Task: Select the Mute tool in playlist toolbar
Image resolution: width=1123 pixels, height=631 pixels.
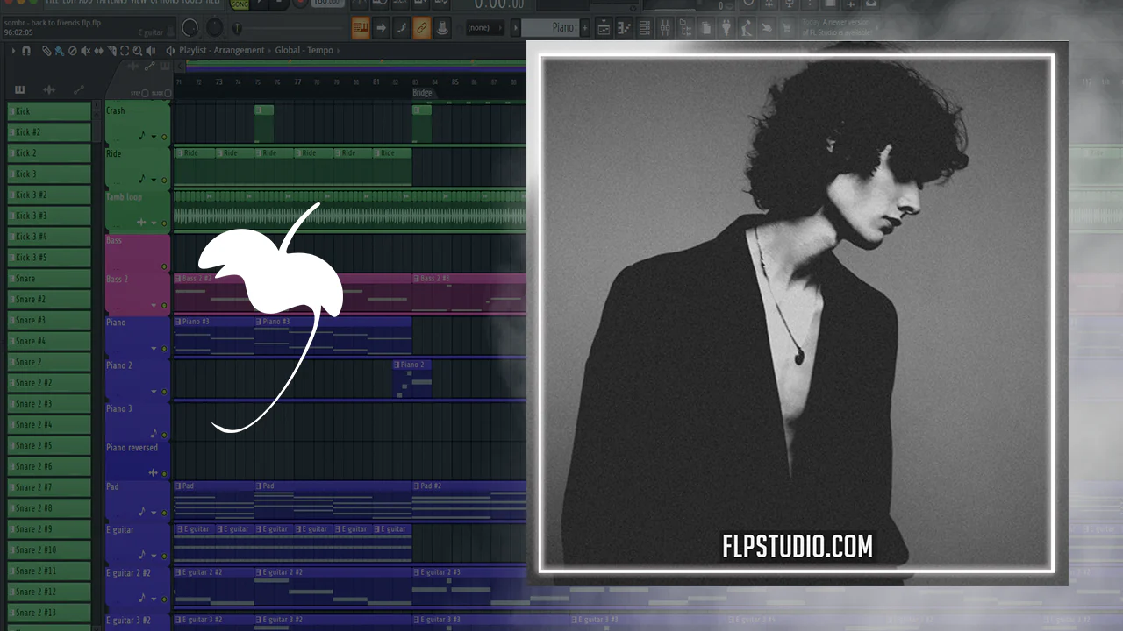Action: click(x=85, y=51)
